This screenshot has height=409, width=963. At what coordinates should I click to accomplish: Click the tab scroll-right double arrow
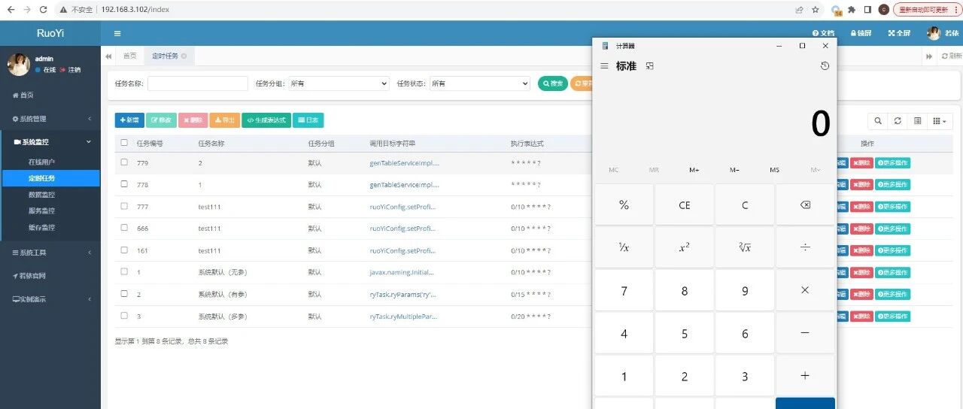929,56
